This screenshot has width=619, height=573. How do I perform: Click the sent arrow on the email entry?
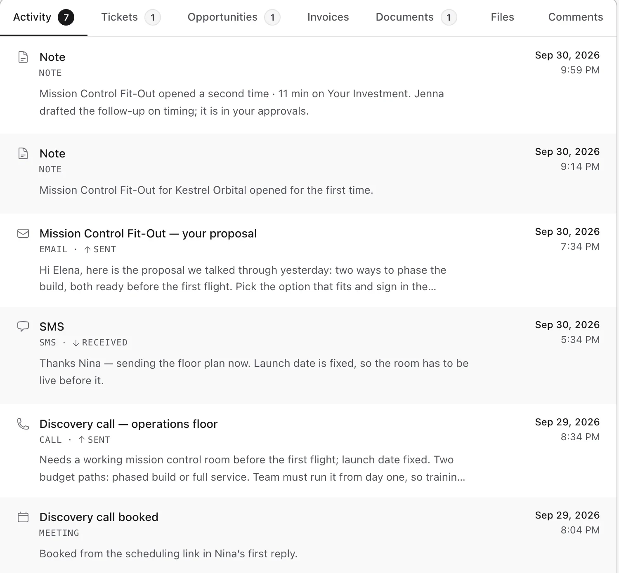point(87,249)
